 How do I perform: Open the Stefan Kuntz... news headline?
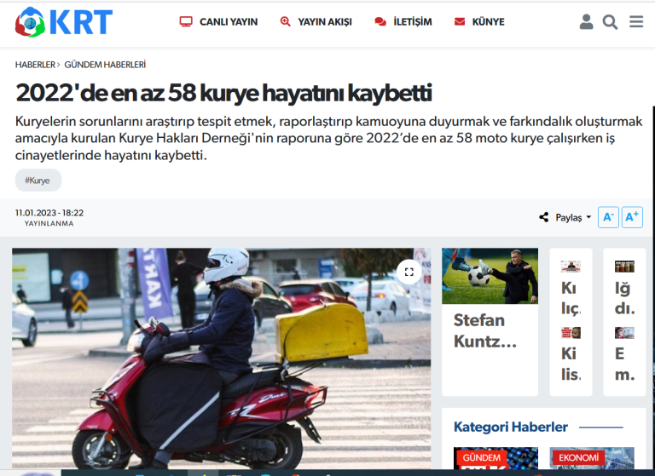click(x=485, y=331)
